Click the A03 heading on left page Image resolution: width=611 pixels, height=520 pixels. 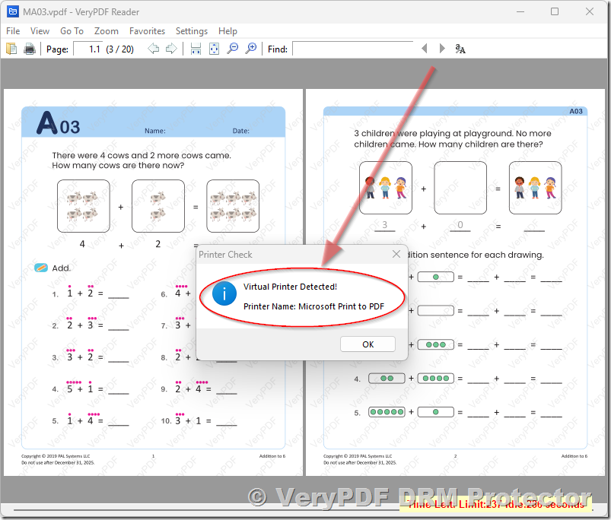59,123
